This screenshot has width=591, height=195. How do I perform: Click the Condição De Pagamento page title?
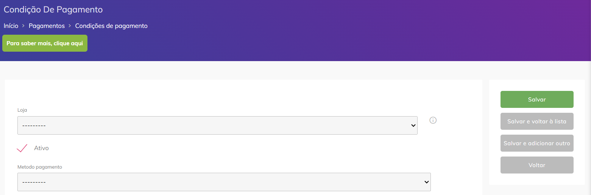click(x=53, y=9)
